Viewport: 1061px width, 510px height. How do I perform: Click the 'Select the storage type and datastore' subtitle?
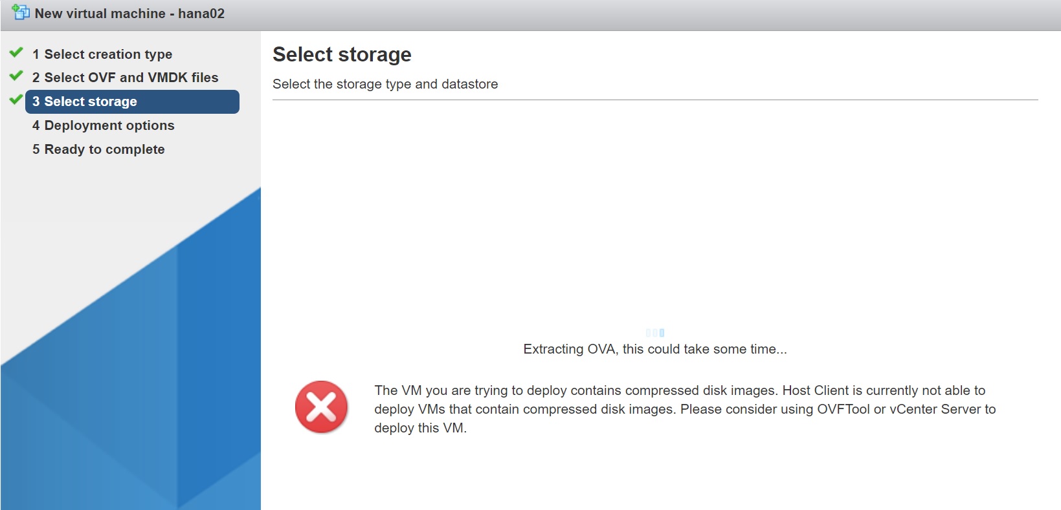[385, 84]
